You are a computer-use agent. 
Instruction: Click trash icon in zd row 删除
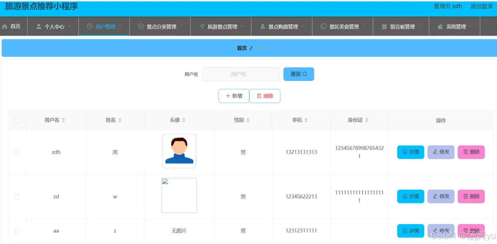(465, 196)
